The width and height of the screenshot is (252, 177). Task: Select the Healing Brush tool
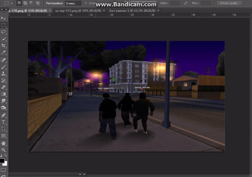[3, 60]
